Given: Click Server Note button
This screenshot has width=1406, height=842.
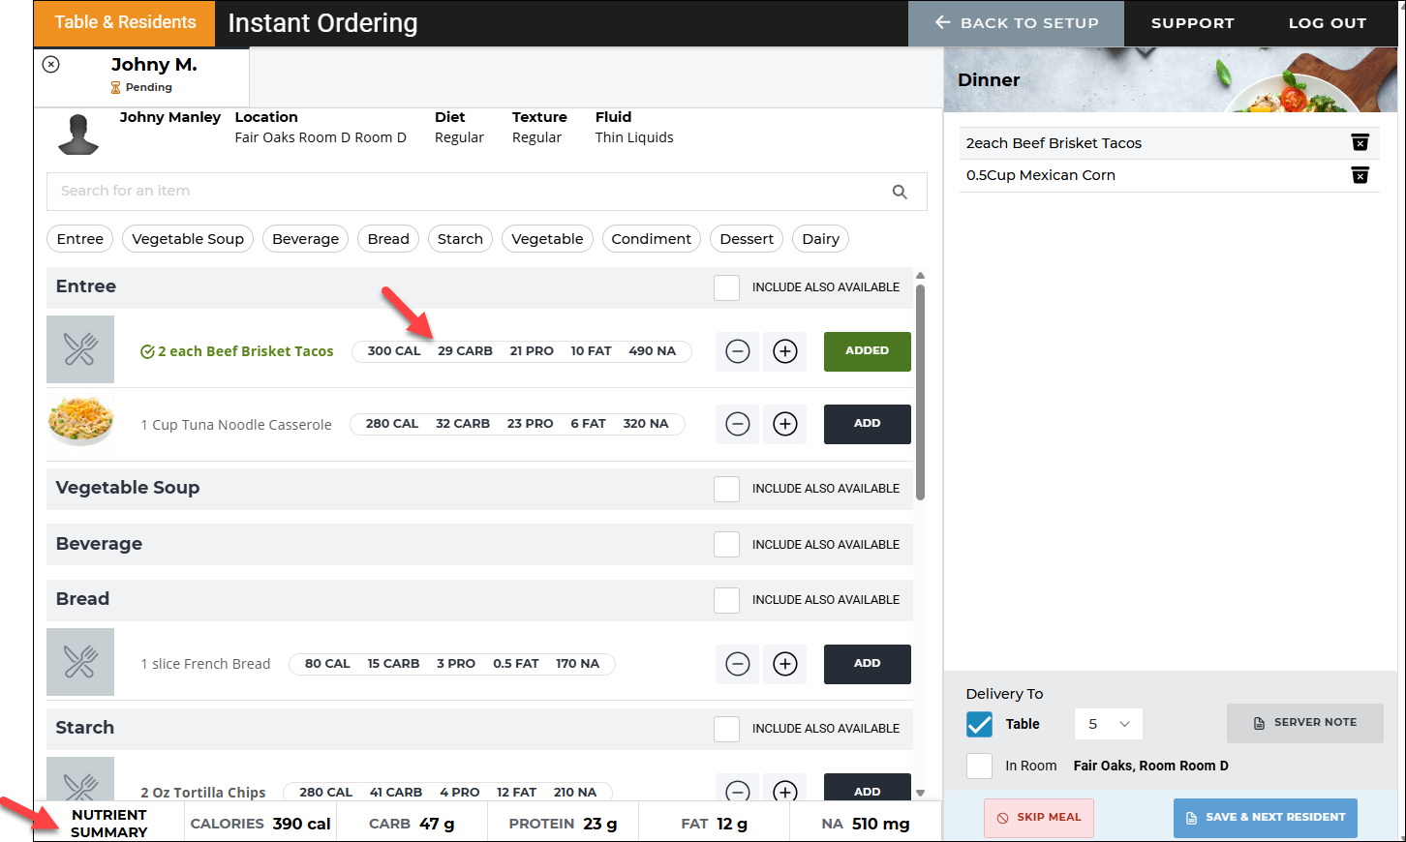Looking at the screenshot, I should (x=1304, y=723).
